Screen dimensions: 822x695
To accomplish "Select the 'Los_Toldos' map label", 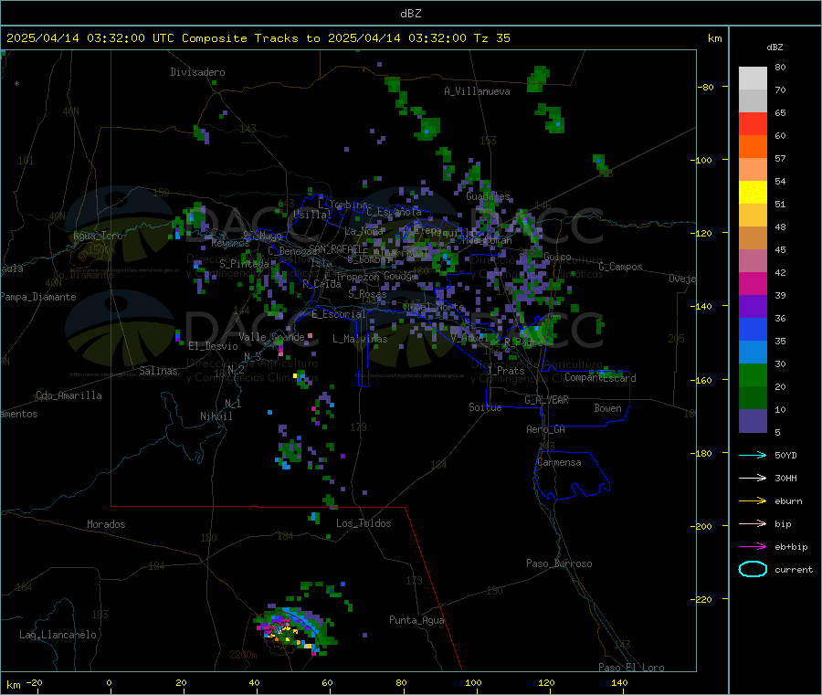I will 364,523.
